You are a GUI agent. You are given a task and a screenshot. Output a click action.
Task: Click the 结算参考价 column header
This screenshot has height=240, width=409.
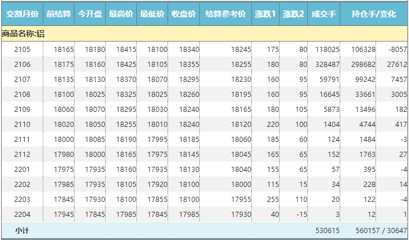point(226,13)
